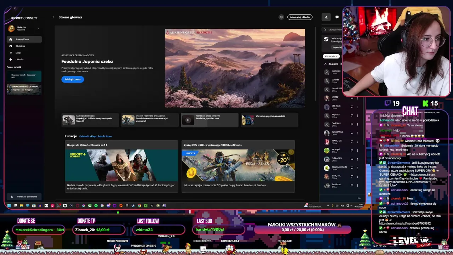Image resolution: width=453 pixels, height=255 pixels.
Task: Click the ishinLive profile avatar
Action: [11, 28]
